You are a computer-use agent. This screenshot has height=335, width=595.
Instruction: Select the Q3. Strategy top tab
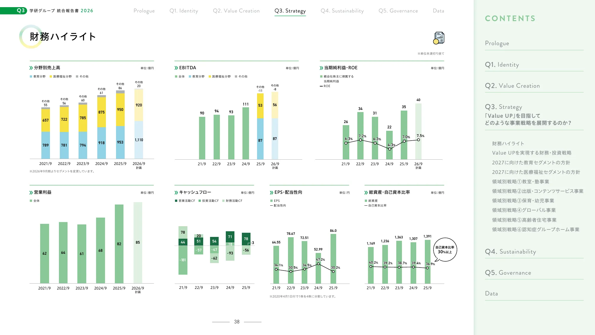290,11
